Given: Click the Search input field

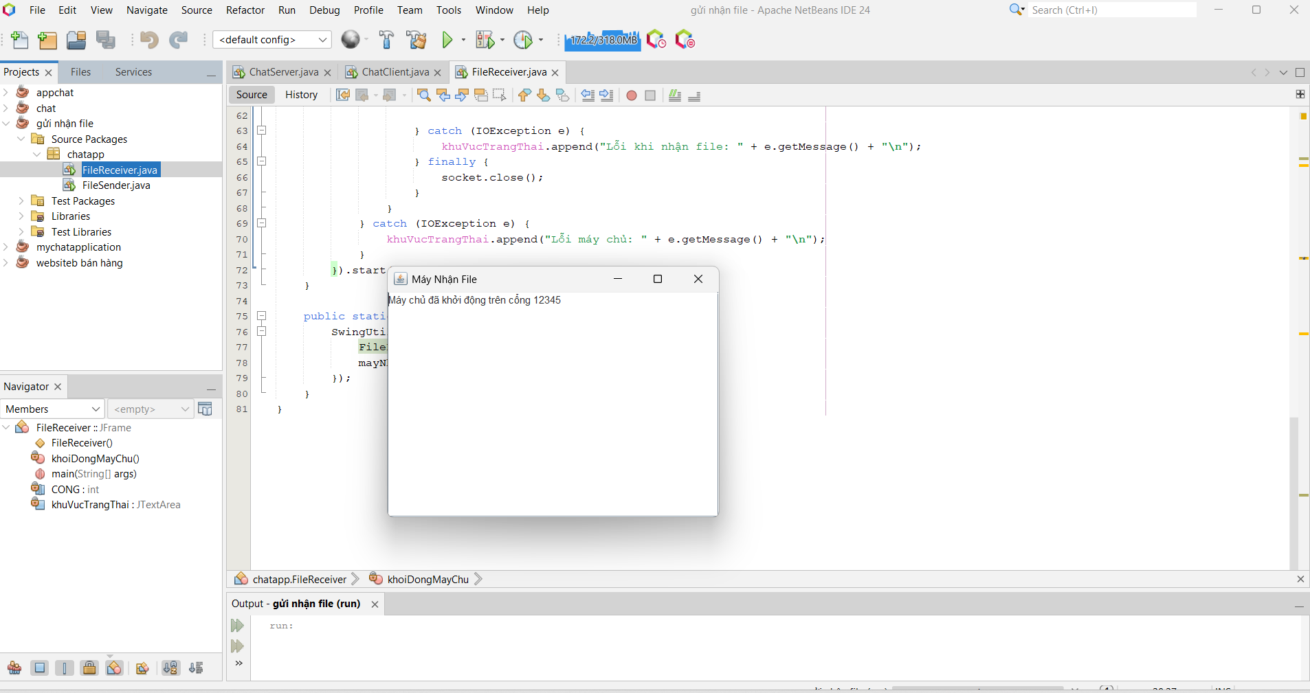Looking at the screenshot, I should click(x=1112, y=10).
